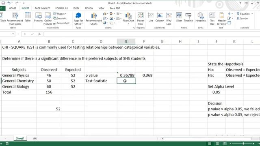Click Header & Footer
This screenshot has height=146, width=260.
pyautogui.click(x=222, y=19)
